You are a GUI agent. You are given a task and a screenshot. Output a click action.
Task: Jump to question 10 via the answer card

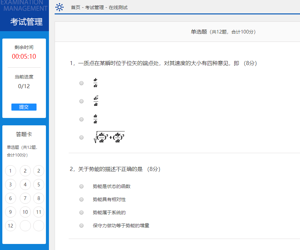pyautogui.click(x=24, y=212)
